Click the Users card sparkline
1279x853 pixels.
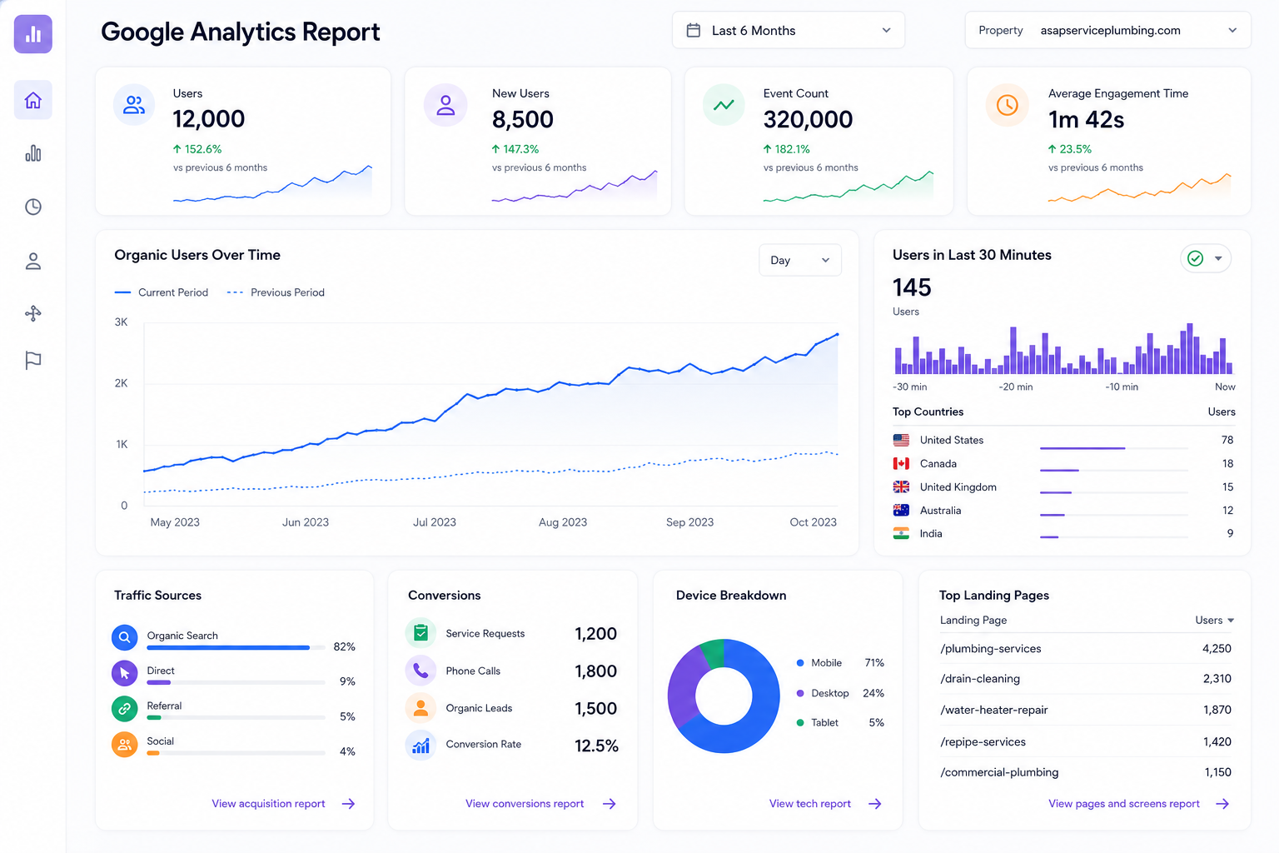coord(272,183)
